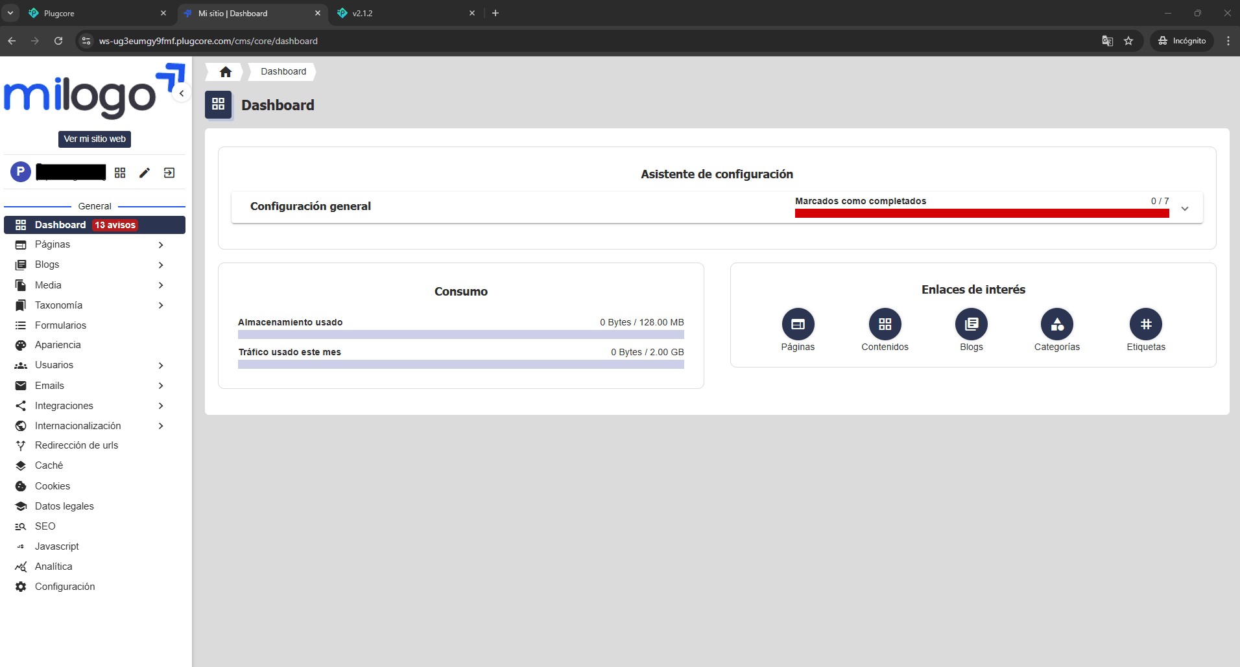
Task: Click the Tráfico usado este mes bar
Action: (461, 364)
